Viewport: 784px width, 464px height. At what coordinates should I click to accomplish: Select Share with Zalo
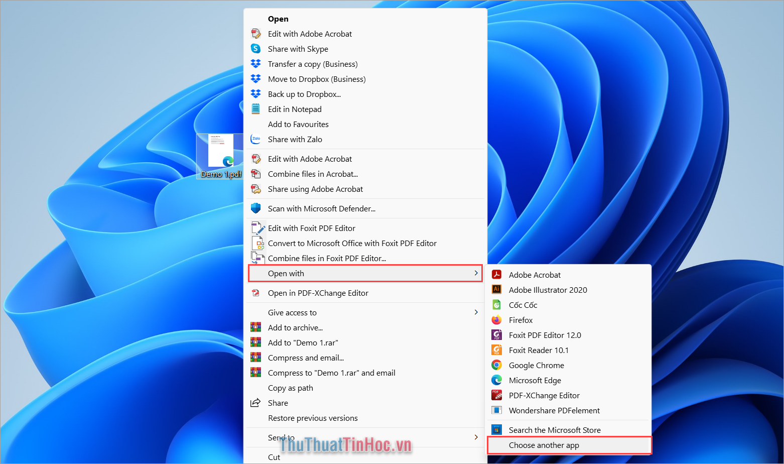coord(295,139)
